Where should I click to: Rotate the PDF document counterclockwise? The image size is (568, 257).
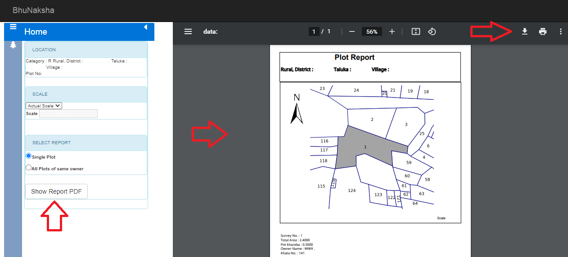click(x=432, y=31)
